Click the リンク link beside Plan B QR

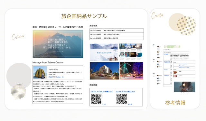[130, 104]
